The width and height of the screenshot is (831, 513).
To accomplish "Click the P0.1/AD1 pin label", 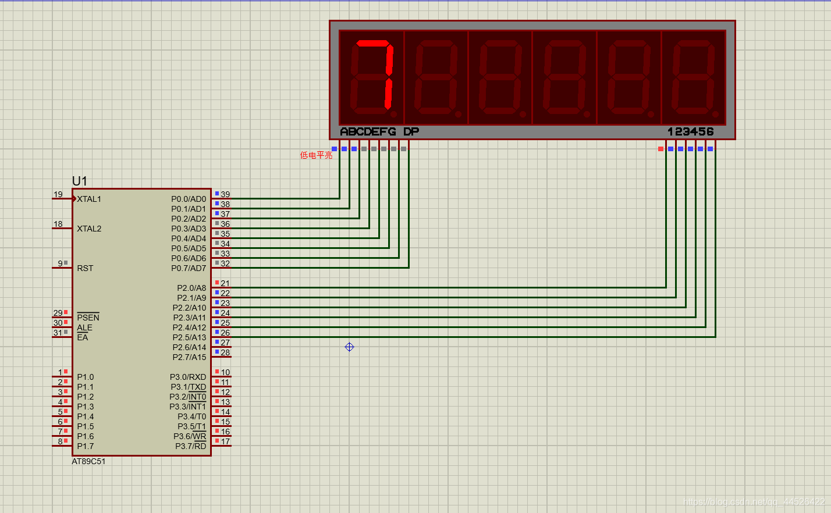I will (x=189, y=209).
